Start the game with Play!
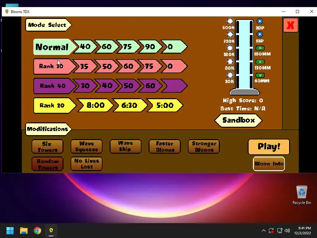Screen dimensions: 317x238 click(x=269, y=147)
